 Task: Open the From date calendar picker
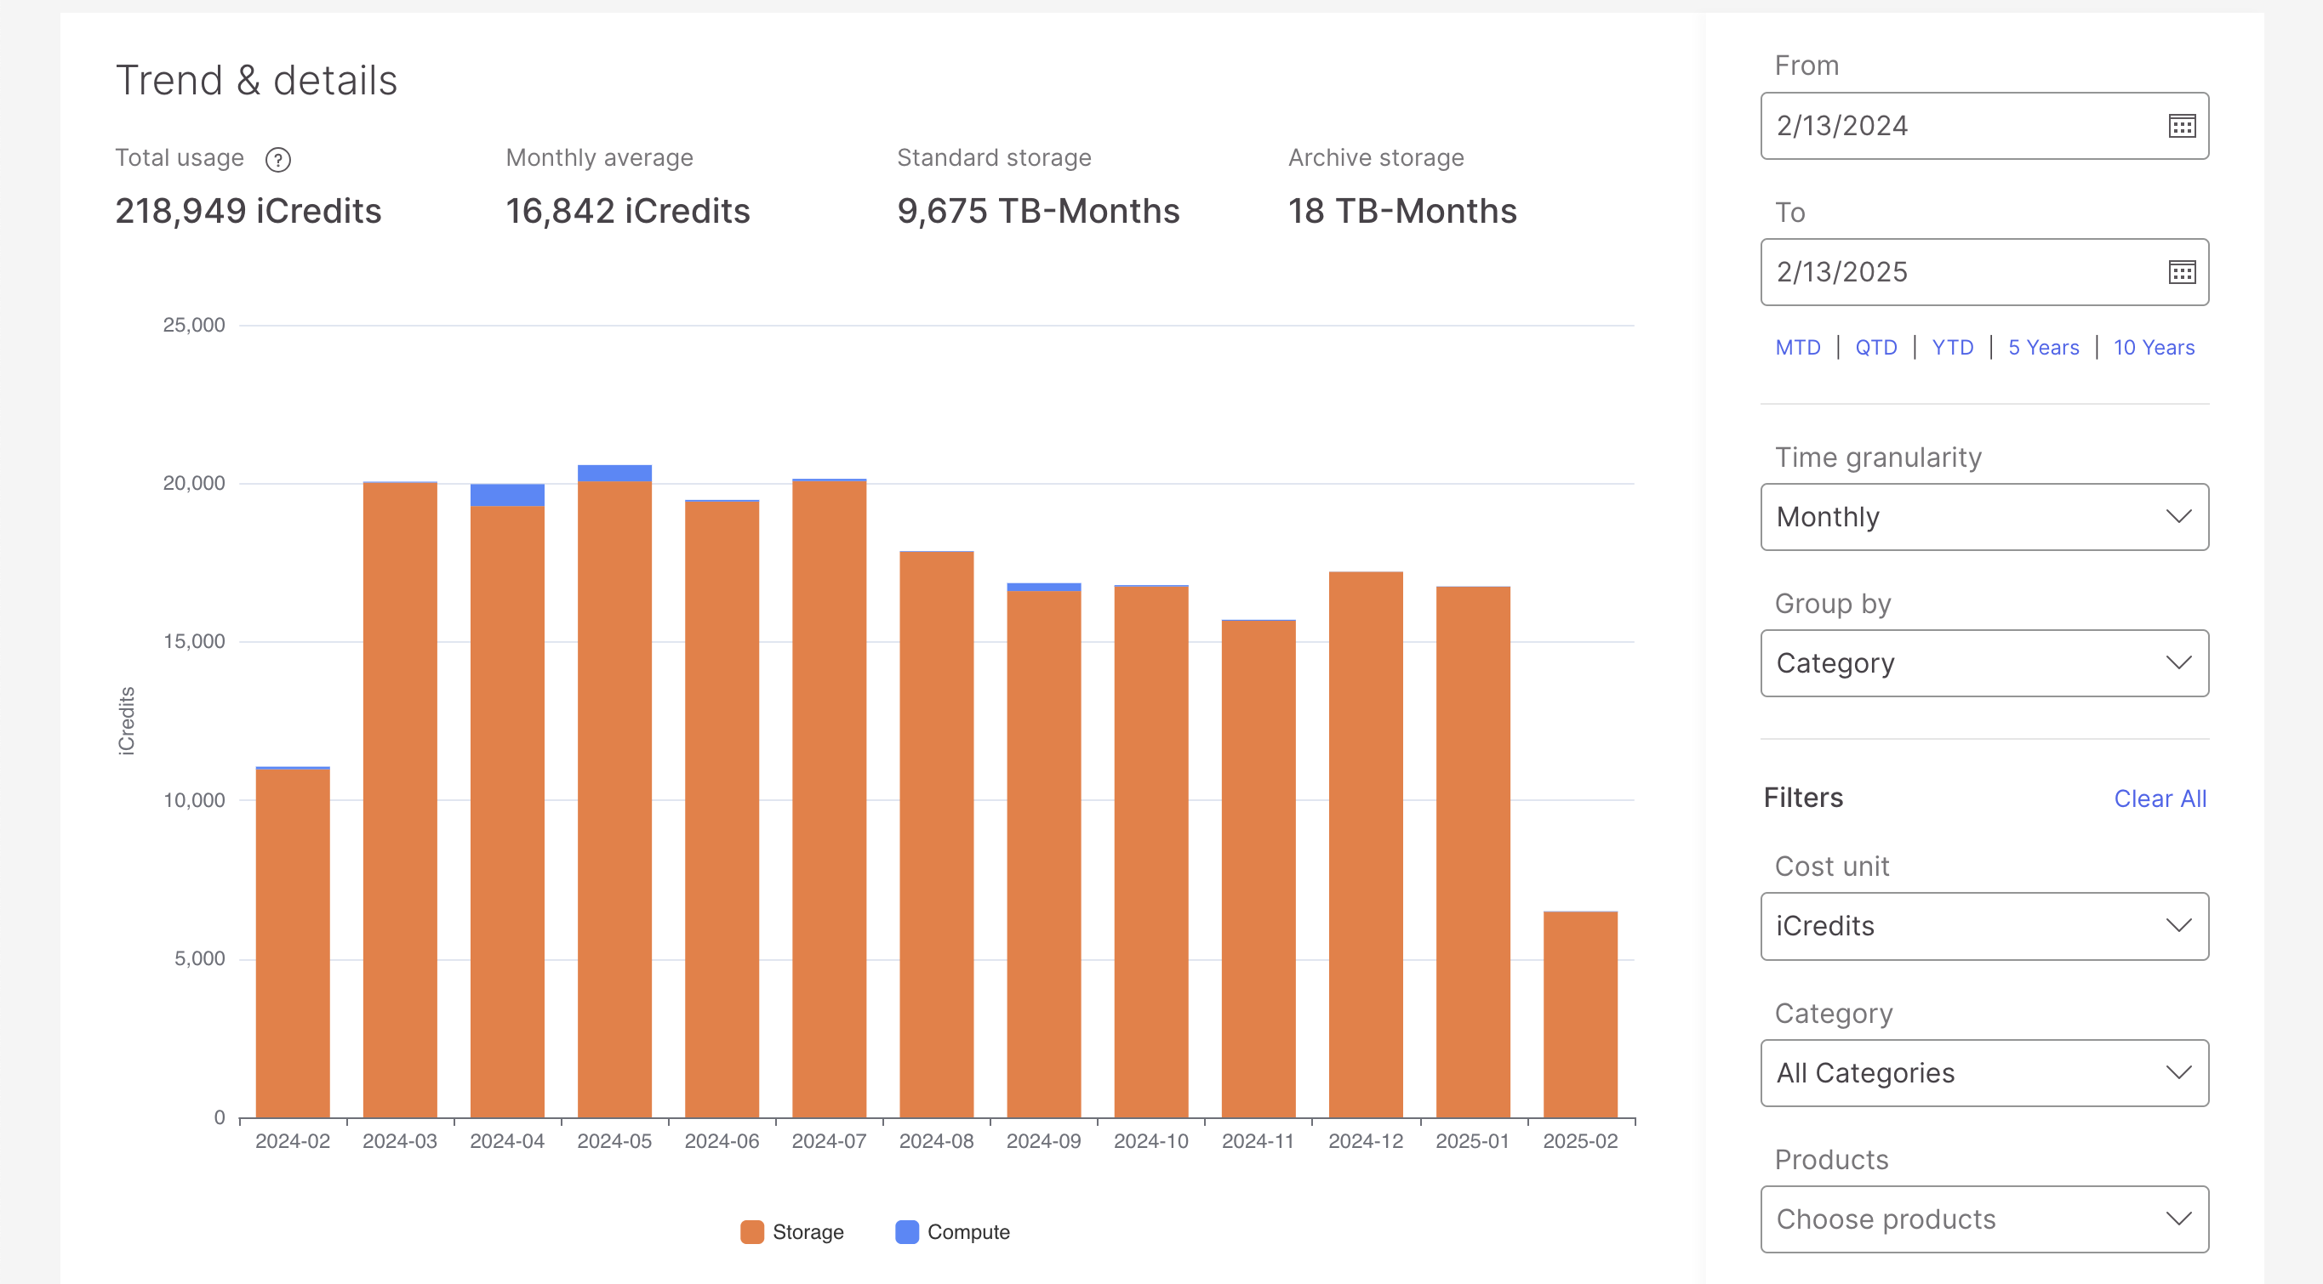click(x=2182, y=125)
